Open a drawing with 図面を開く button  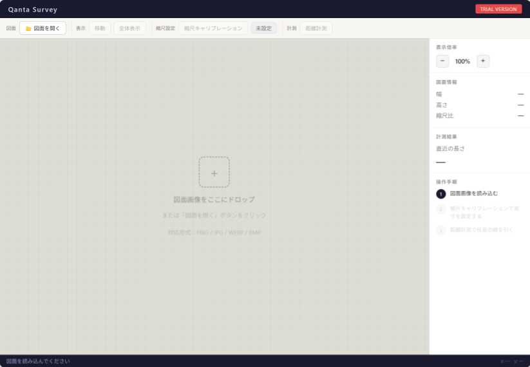click(x=43, y=28)
